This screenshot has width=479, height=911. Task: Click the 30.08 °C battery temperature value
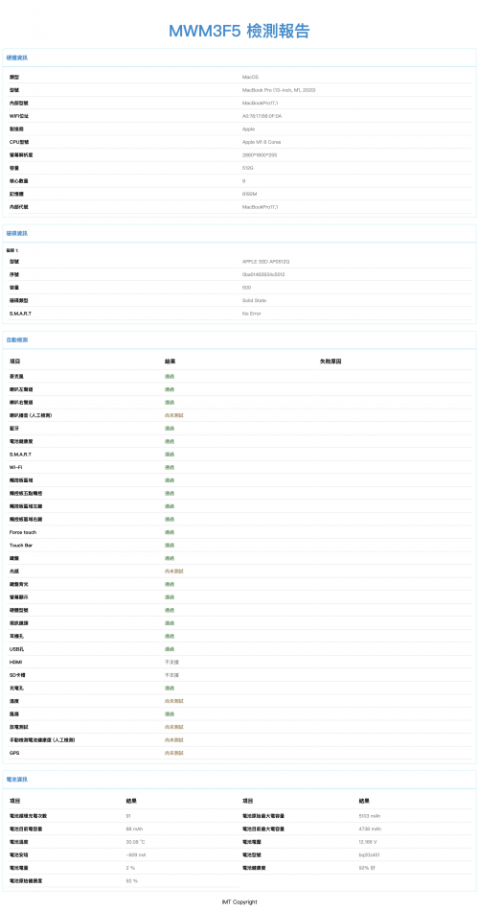[134, 843]
